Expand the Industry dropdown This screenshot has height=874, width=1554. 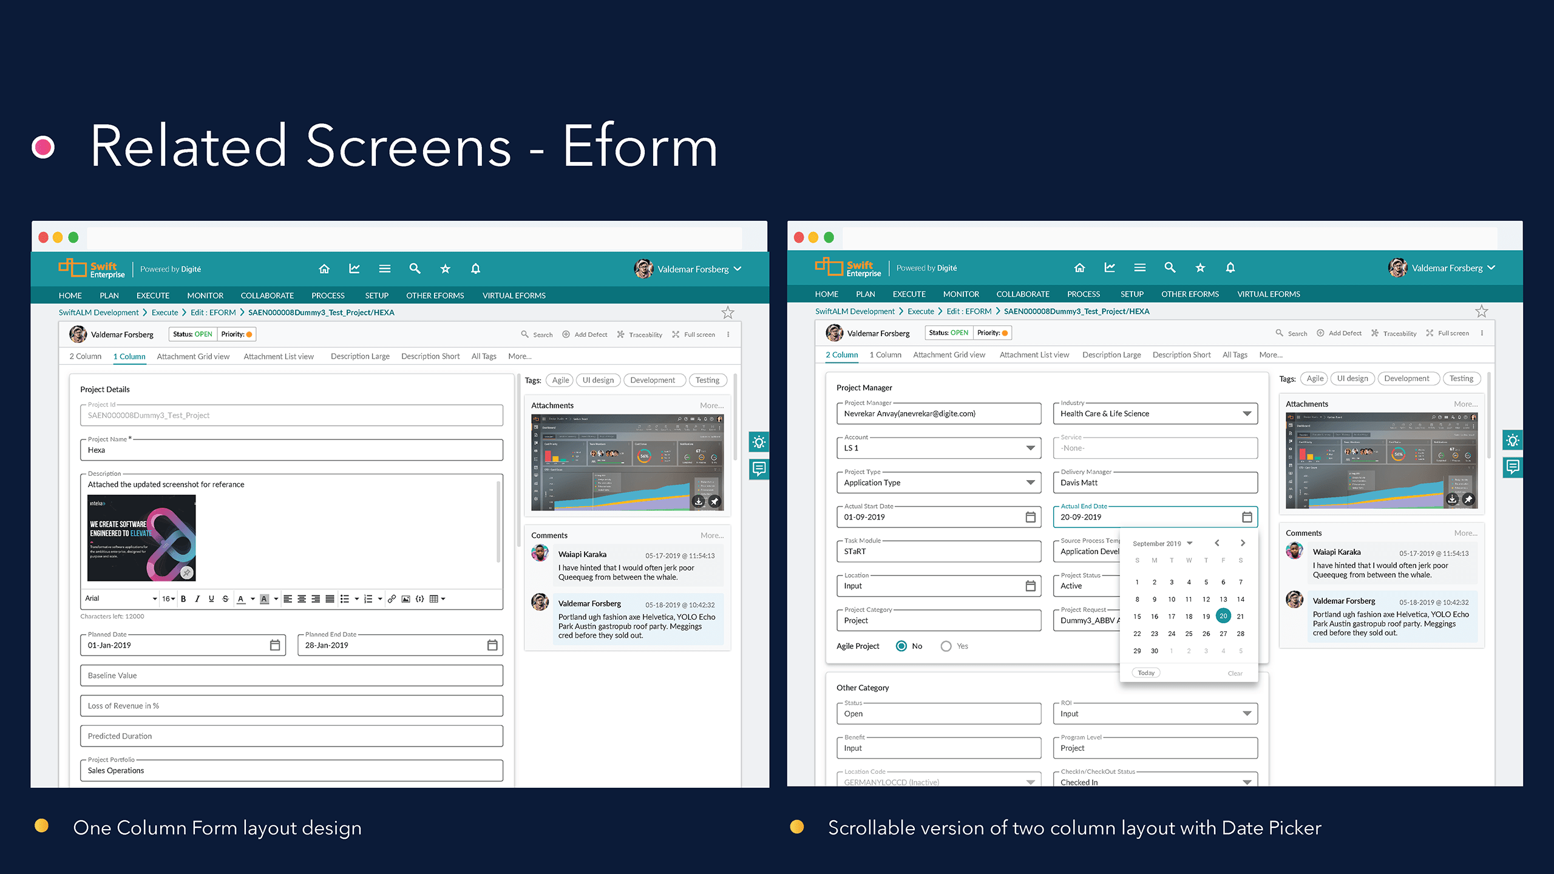(1246, 413)
